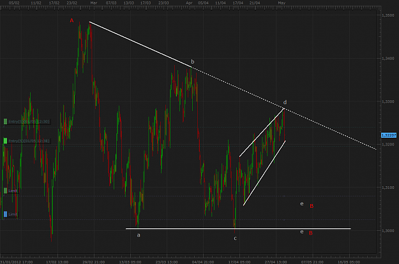This screenshot has height=264, width=399.
Task: Click the 31/01/2012 17:00 timestamp
Action: 17,261
